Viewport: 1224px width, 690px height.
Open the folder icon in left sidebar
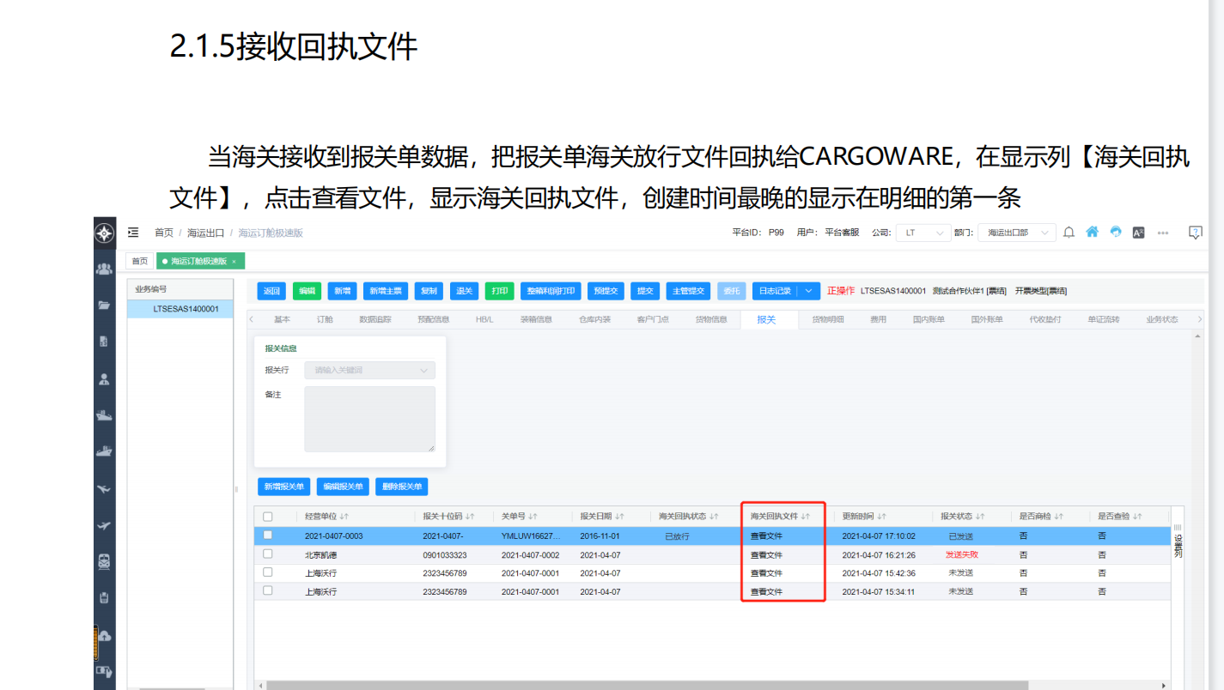[104, 306]
